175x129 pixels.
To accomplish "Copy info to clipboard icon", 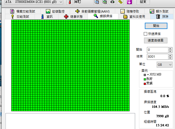I will click(97, 2).
